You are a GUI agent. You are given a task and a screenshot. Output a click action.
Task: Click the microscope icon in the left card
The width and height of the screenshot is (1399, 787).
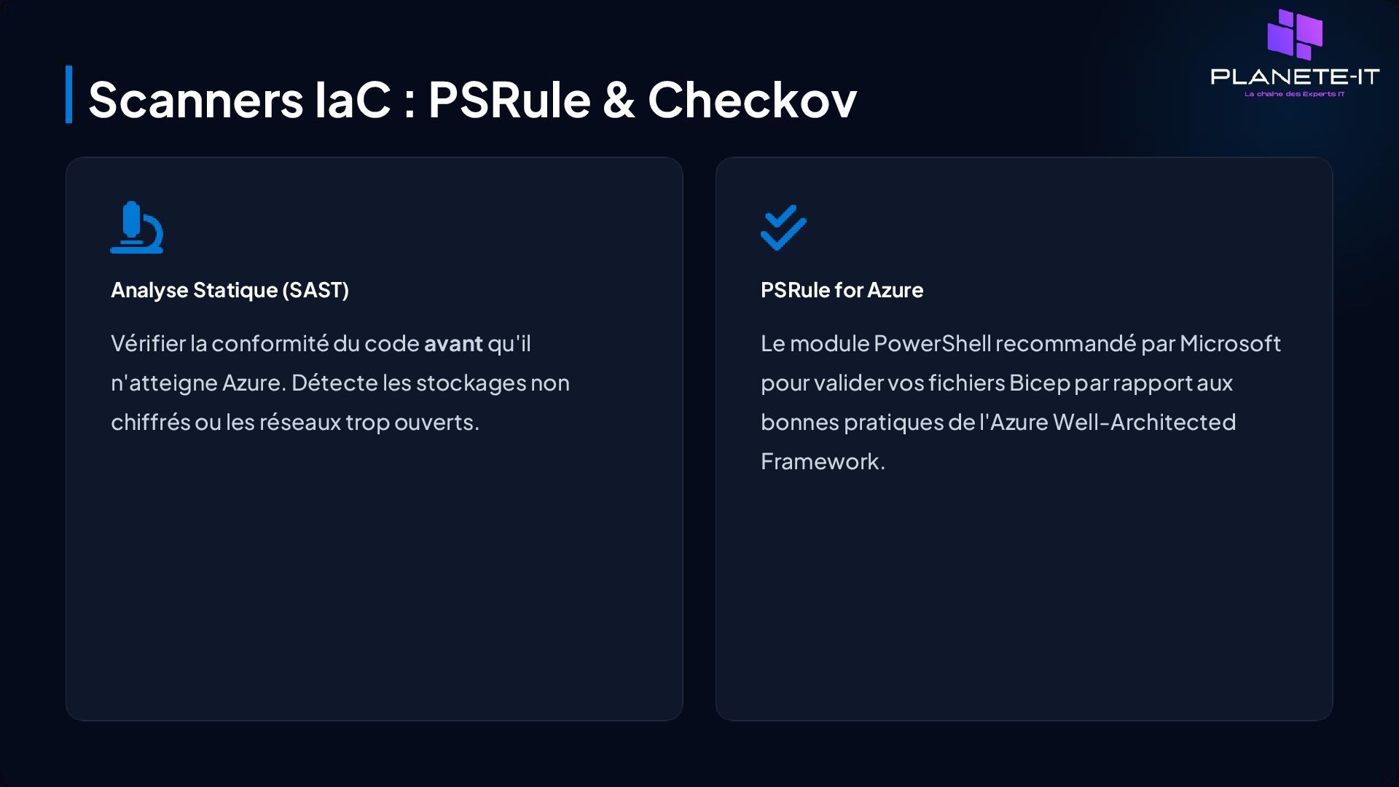click(136, 227)
